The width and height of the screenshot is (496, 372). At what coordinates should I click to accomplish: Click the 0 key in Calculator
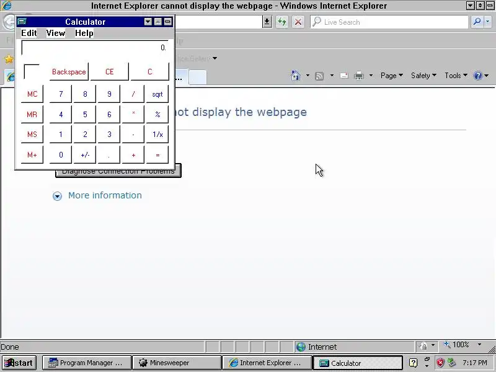click(x=61, y=154)
